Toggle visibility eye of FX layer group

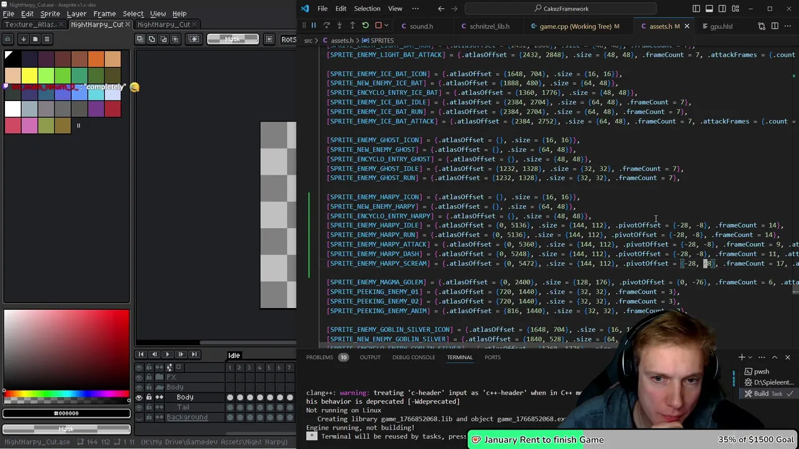click(139, 377)
